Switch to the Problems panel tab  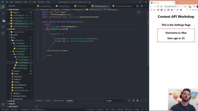pos(39,101)
